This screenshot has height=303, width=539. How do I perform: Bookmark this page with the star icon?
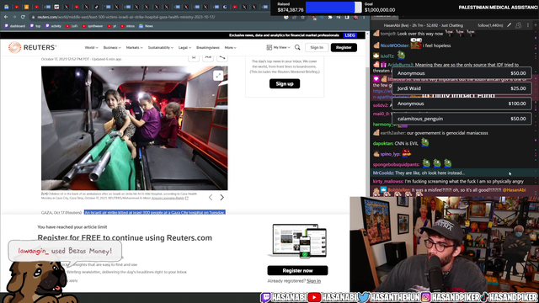302,17
